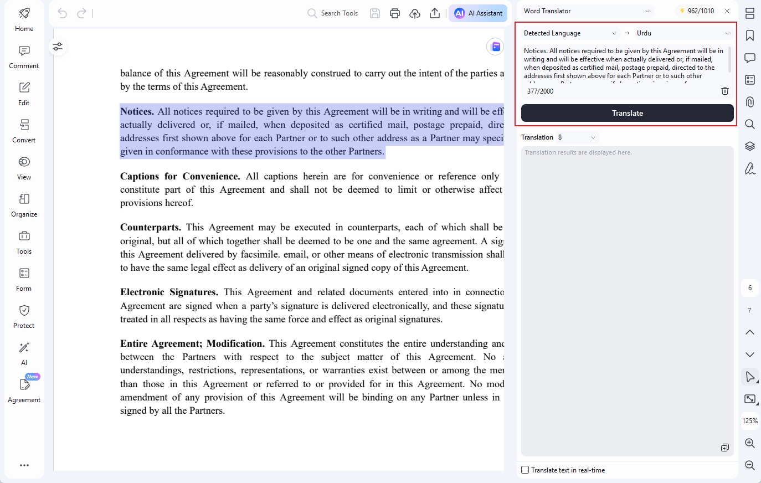The image size is (761, 483).
Task: Open the AI tools in sidebar
Action: 24,354
